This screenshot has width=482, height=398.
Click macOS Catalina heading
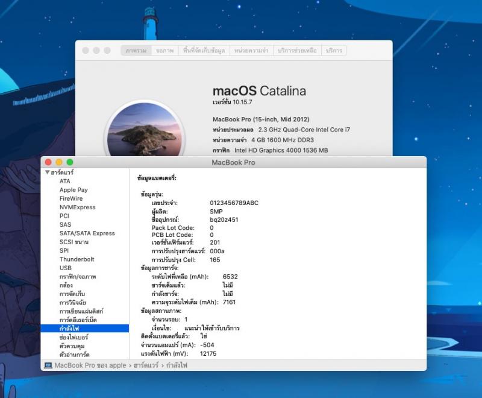259,90
